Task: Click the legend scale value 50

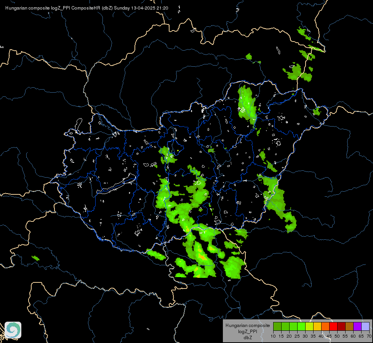Action: [337, 337]
